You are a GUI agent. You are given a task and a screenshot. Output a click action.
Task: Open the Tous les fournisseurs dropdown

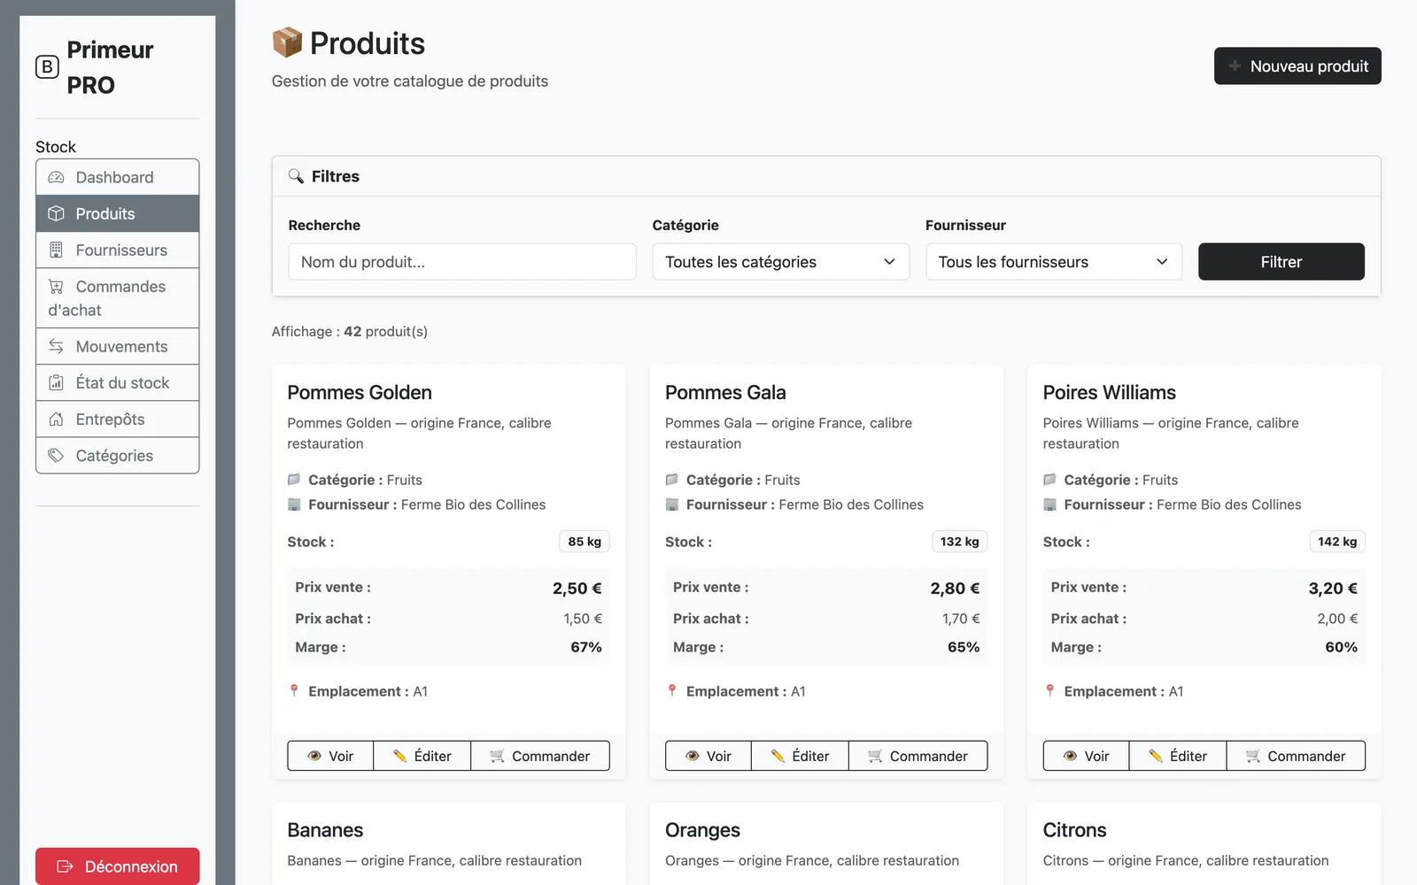click(x=1054, y=262)
